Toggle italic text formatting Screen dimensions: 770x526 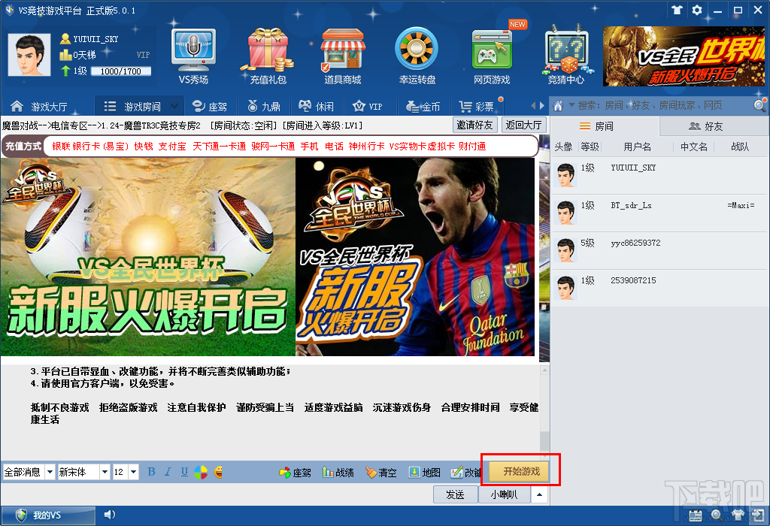click(168, 472)
